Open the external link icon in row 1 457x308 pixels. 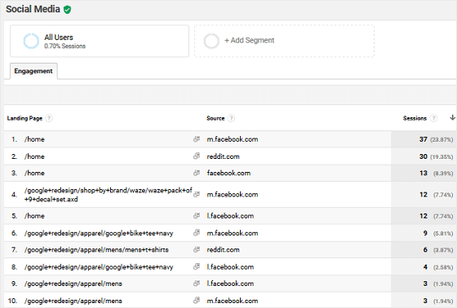[x=197, y=139]
